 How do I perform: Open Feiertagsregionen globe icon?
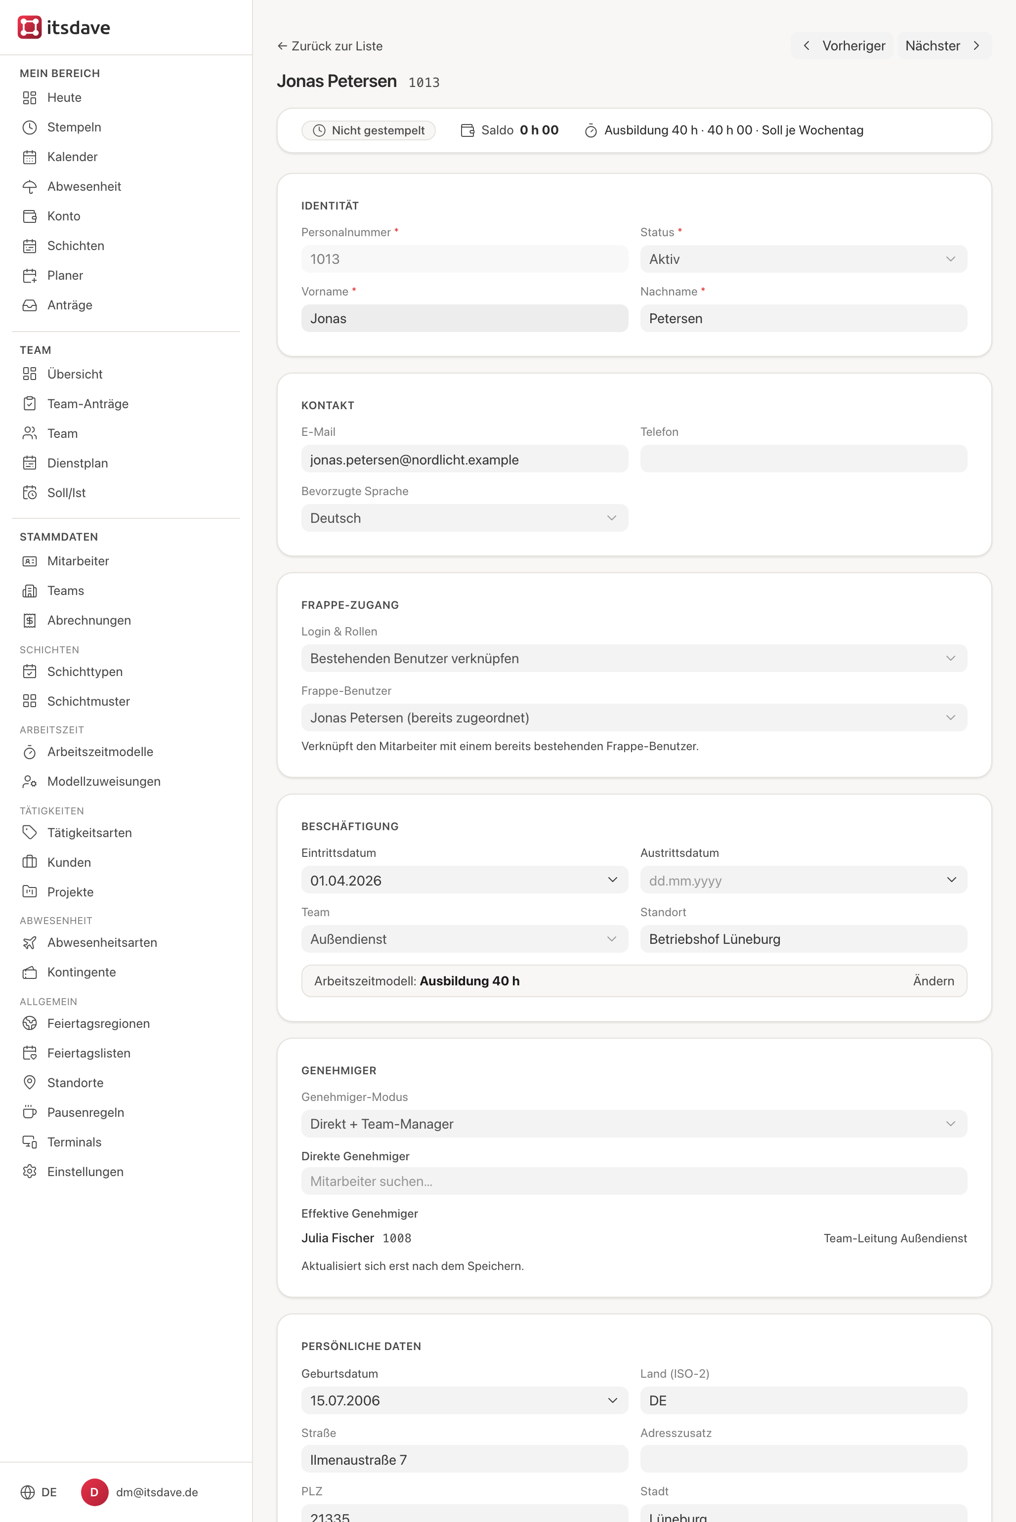pos(30,1023)
